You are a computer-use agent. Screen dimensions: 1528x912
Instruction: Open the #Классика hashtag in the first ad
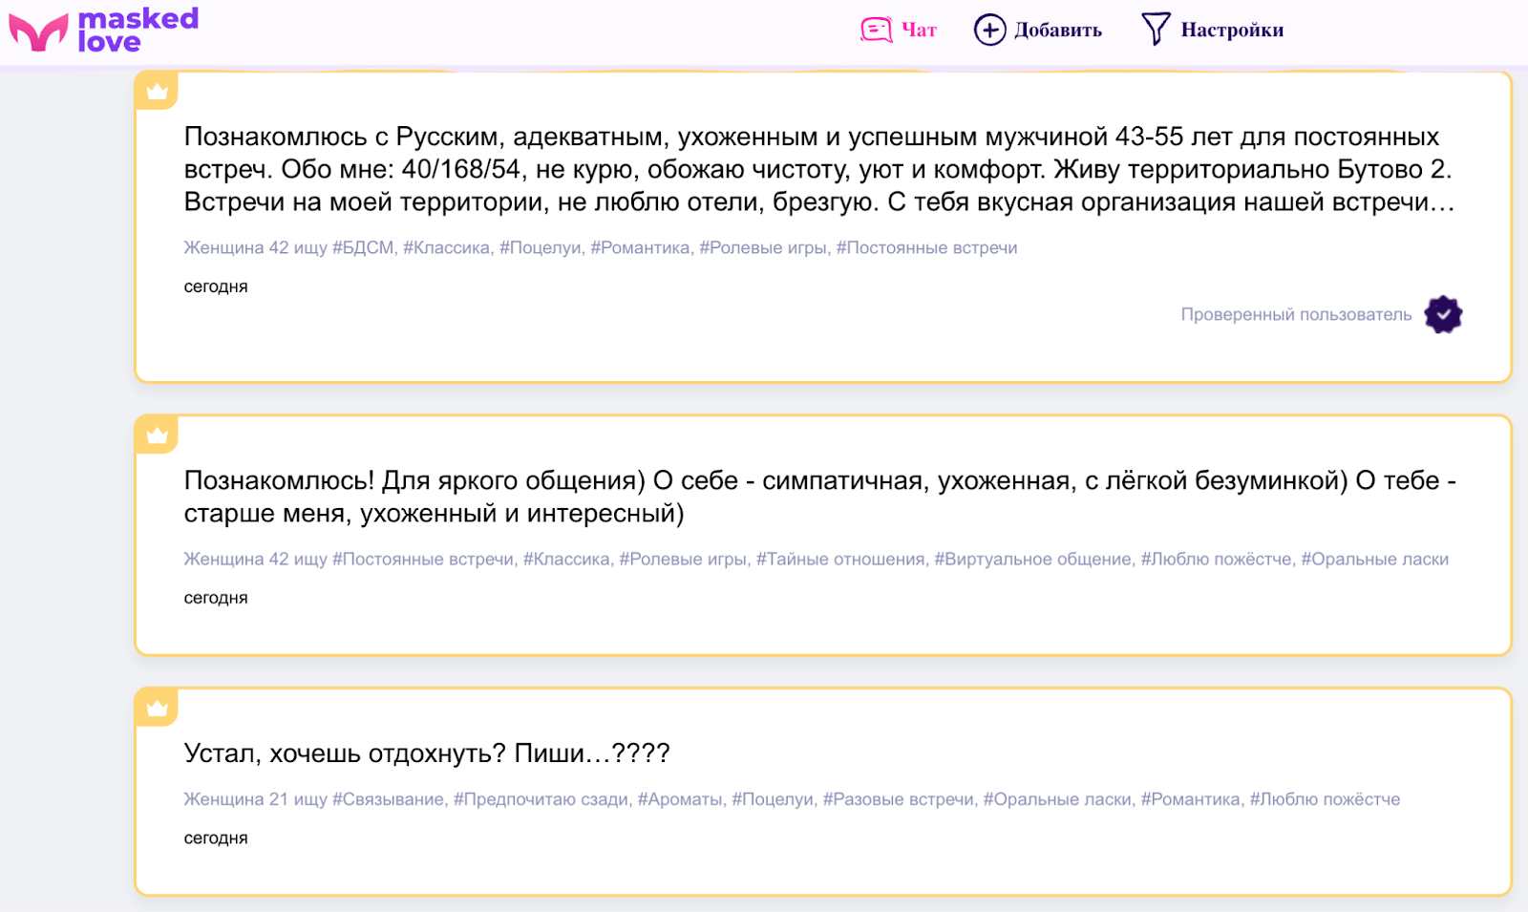[446, 246]
